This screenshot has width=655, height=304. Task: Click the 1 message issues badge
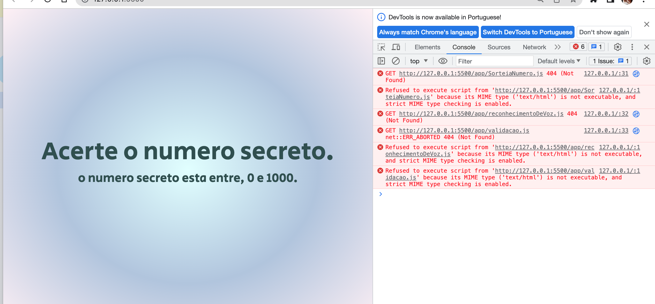point(597,47)
